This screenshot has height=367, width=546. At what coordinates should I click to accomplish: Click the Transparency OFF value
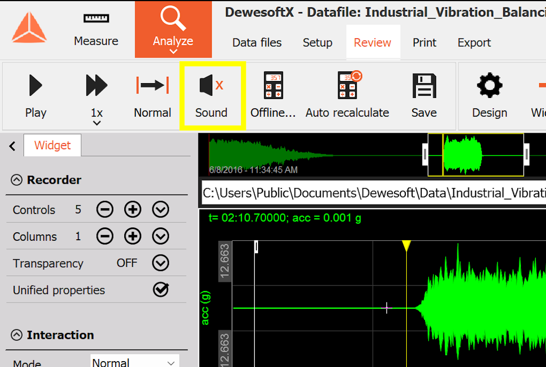click(127, 263)
